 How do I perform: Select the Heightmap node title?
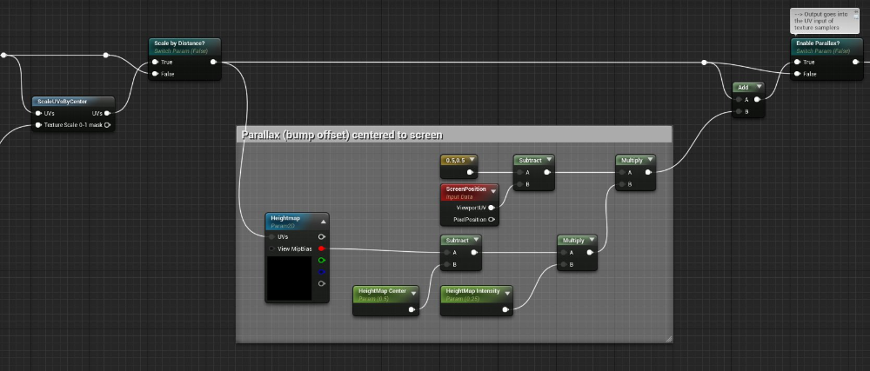(x=284, y=218)
